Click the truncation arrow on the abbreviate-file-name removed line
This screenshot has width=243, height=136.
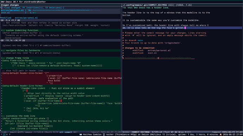pos(121,78)
